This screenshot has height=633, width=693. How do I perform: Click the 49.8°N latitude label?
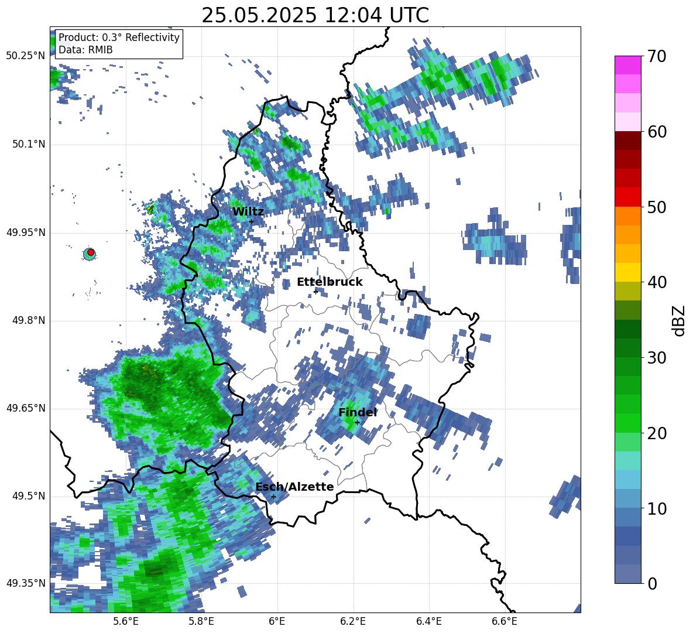(28, 320)
